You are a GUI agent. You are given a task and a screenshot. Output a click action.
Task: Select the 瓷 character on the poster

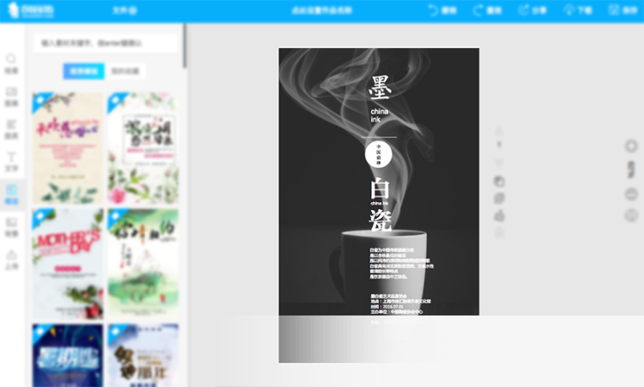(380, 221)
